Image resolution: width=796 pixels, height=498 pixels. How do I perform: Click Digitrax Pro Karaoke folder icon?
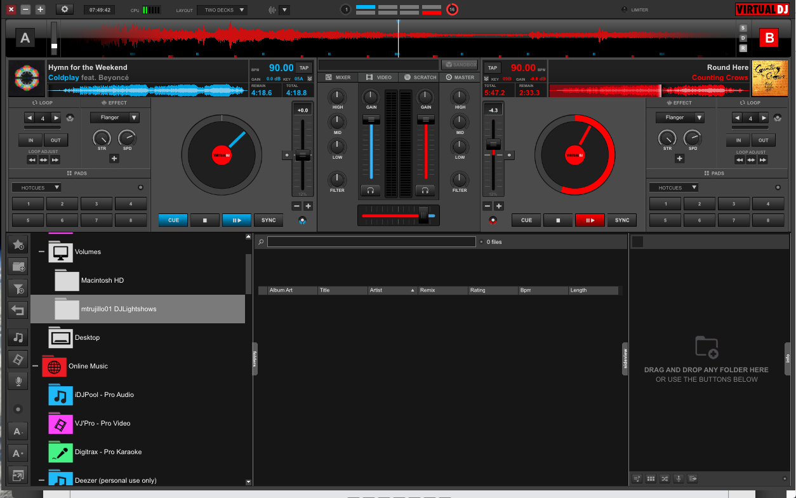tap(60, 452)
